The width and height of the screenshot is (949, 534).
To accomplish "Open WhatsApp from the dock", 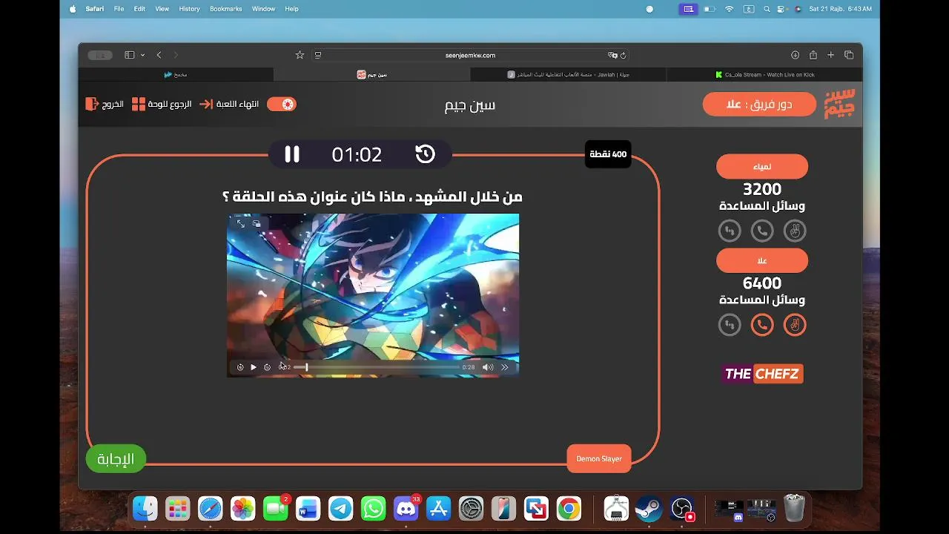I will [x=374, y=509].
